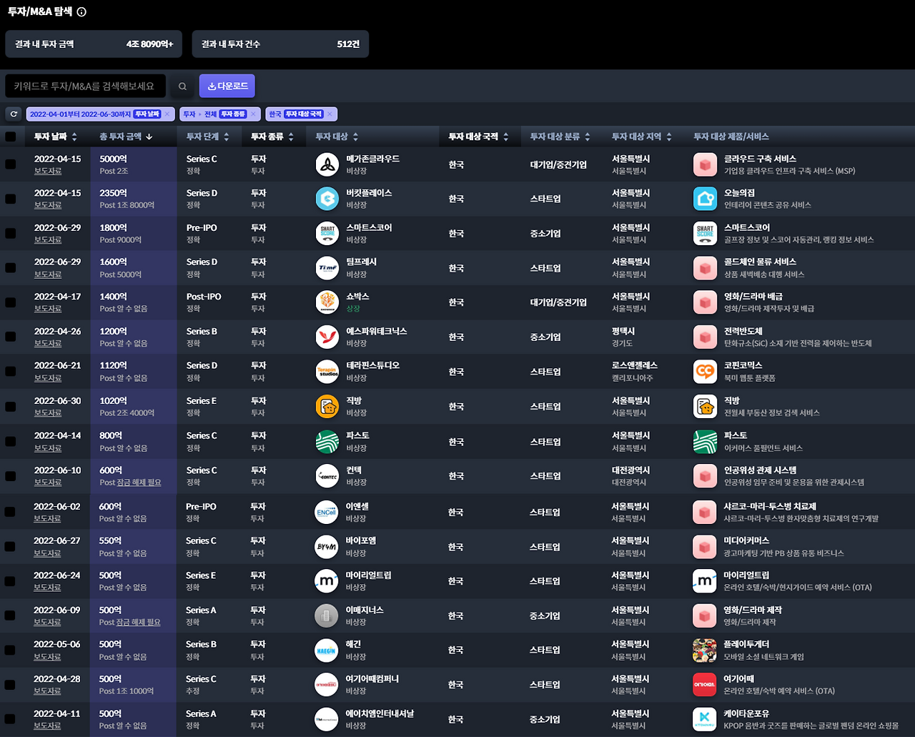Open 보도자료 link in 에이치엠인터내셔날 row

point(47,726)
